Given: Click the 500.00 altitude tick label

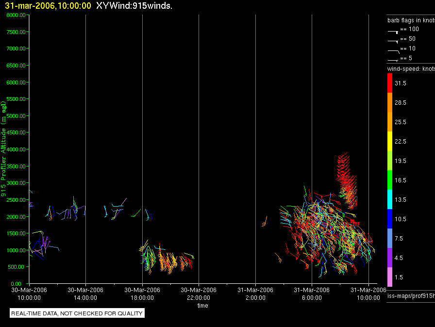Looking at the screenshot, I should point(16,267).
